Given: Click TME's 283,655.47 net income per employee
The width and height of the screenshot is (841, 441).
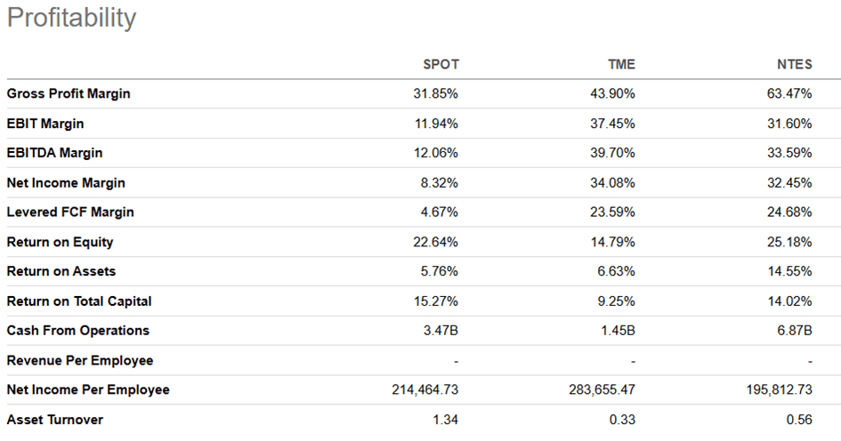Looking at the screenshot, I should coord(600,389).
